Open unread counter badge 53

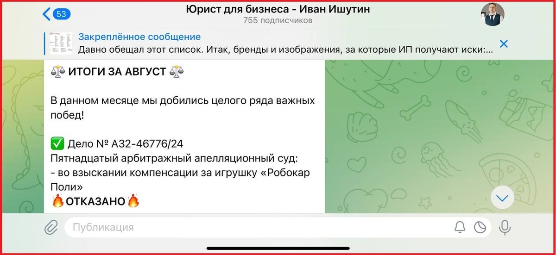coord(61,14)
